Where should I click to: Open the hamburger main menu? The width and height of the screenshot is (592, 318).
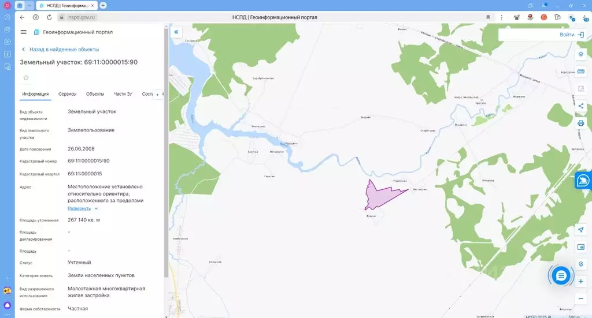23,32
